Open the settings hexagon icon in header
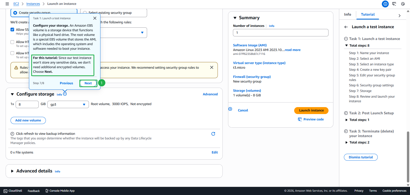The image size is (410, 195). pyautogui.click(x=403, y=4)
